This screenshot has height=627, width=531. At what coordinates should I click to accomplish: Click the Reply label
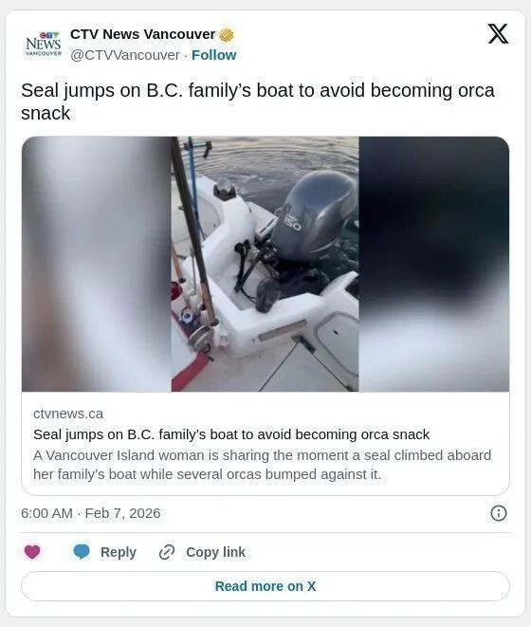point(119,552)
